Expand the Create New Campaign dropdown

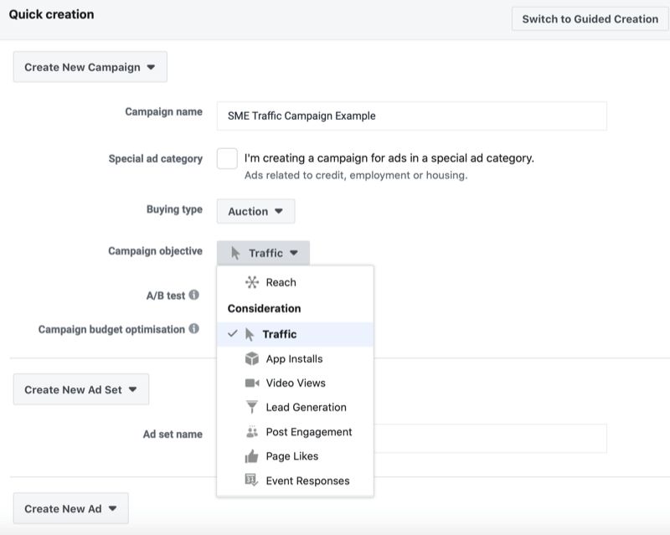[x=89, y=66]
